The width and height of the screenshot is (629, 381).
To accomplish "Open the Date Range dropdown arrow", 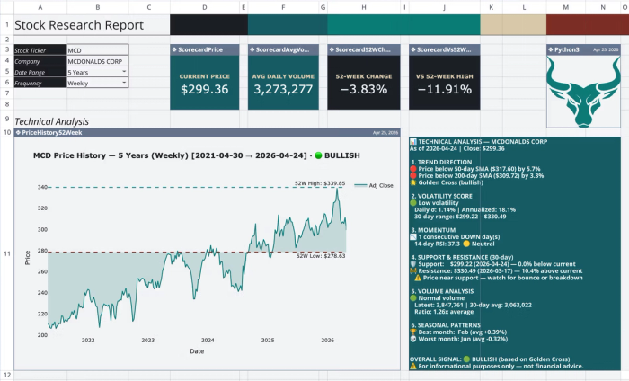I will [124, 71].
